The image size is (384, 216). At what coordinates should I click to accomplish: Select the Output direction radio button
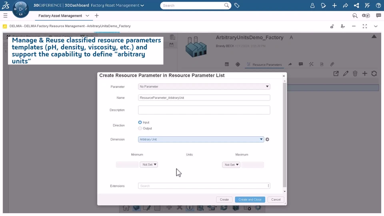[x=140, y=128]
